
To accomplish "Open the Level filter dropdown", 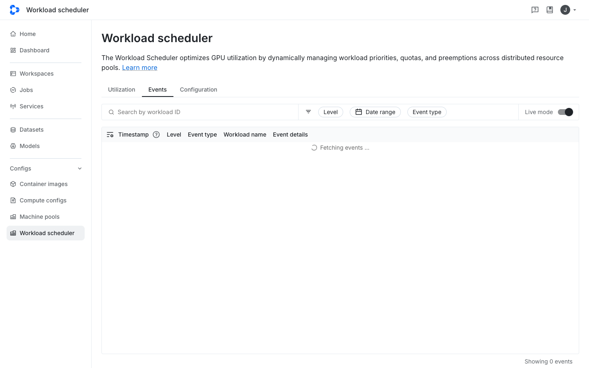I will pos(330,112).
